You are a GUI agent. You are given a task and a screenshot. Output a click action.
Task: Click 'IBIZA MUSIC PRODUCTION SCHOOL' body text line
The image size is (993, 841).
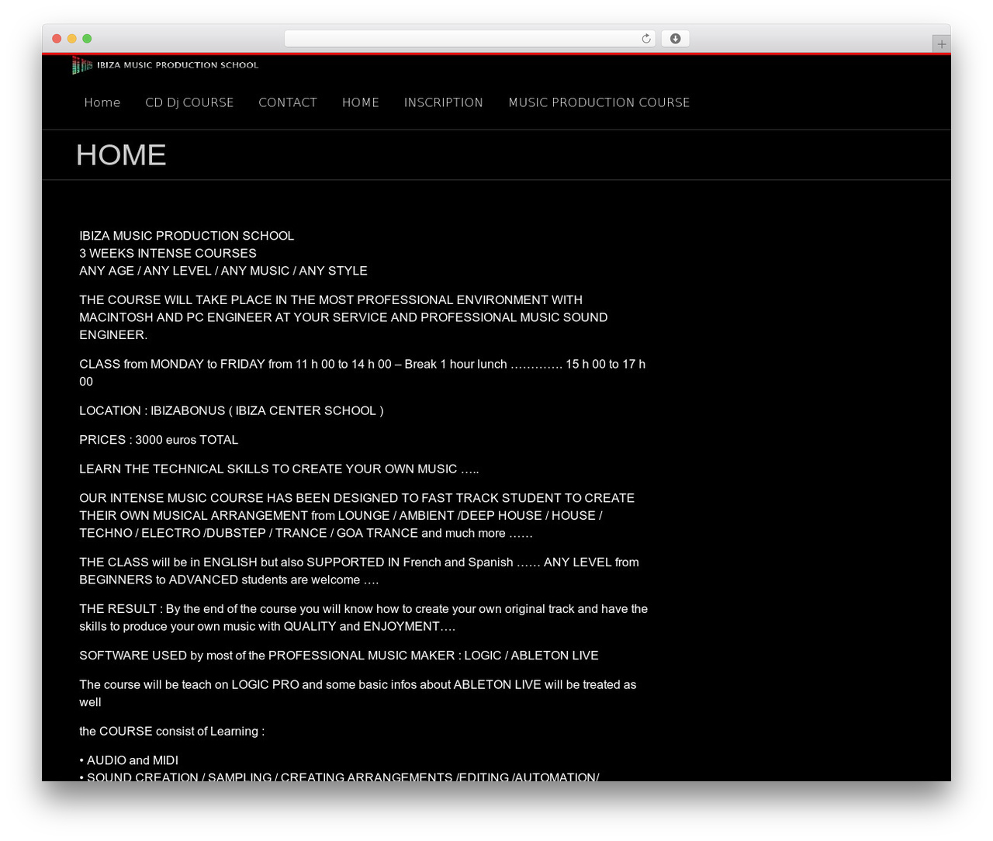pos(187,236)
